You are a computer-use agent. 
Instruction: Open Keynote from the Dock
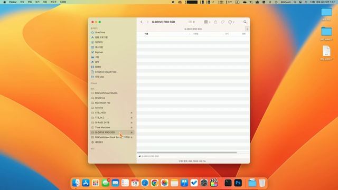pyautogui.click(x=184, y=183)
